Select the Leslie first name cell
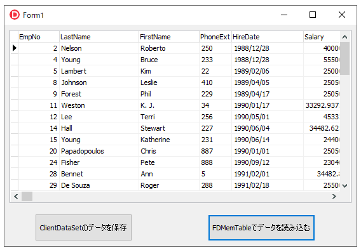Screen dimensions: 361x250 (x=169, y=82)
